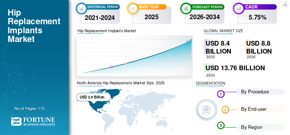
Task: Click the purple CAGR growth icon
Action: [x=238, y=8]
